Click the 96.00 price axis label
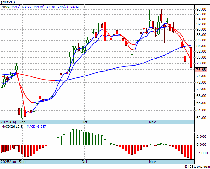Image resolution: width=210 pixels, height=169 pixels. [x=201, y=14]
